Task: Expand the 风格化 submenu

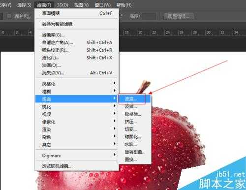Action: [77, 84]
